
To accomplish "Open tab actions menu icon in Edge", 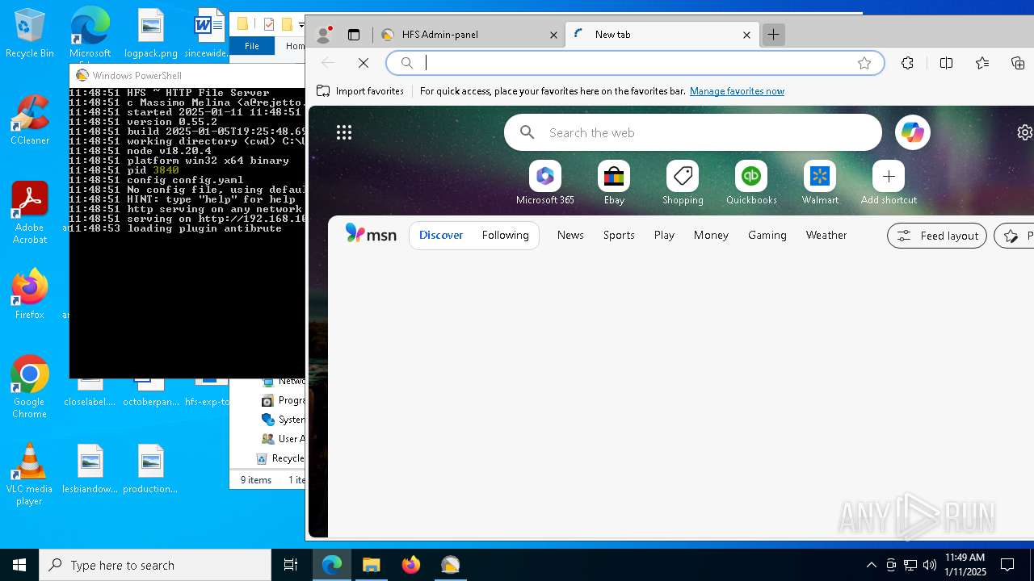I will click(x=353, y=35).
